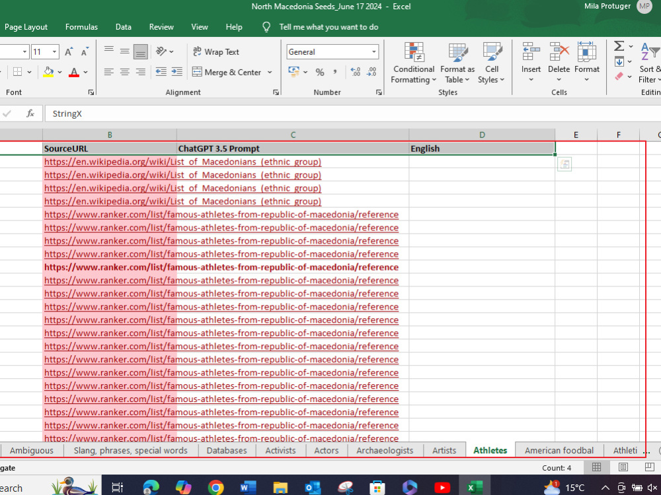Select column D header

coord(482,135)
